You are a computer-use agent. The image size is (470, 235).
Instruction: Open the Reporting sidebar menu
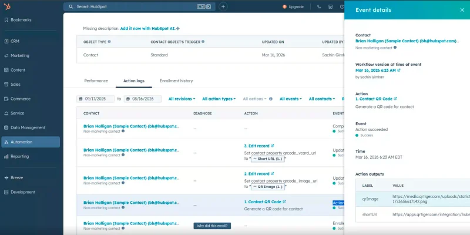(17, 156)
